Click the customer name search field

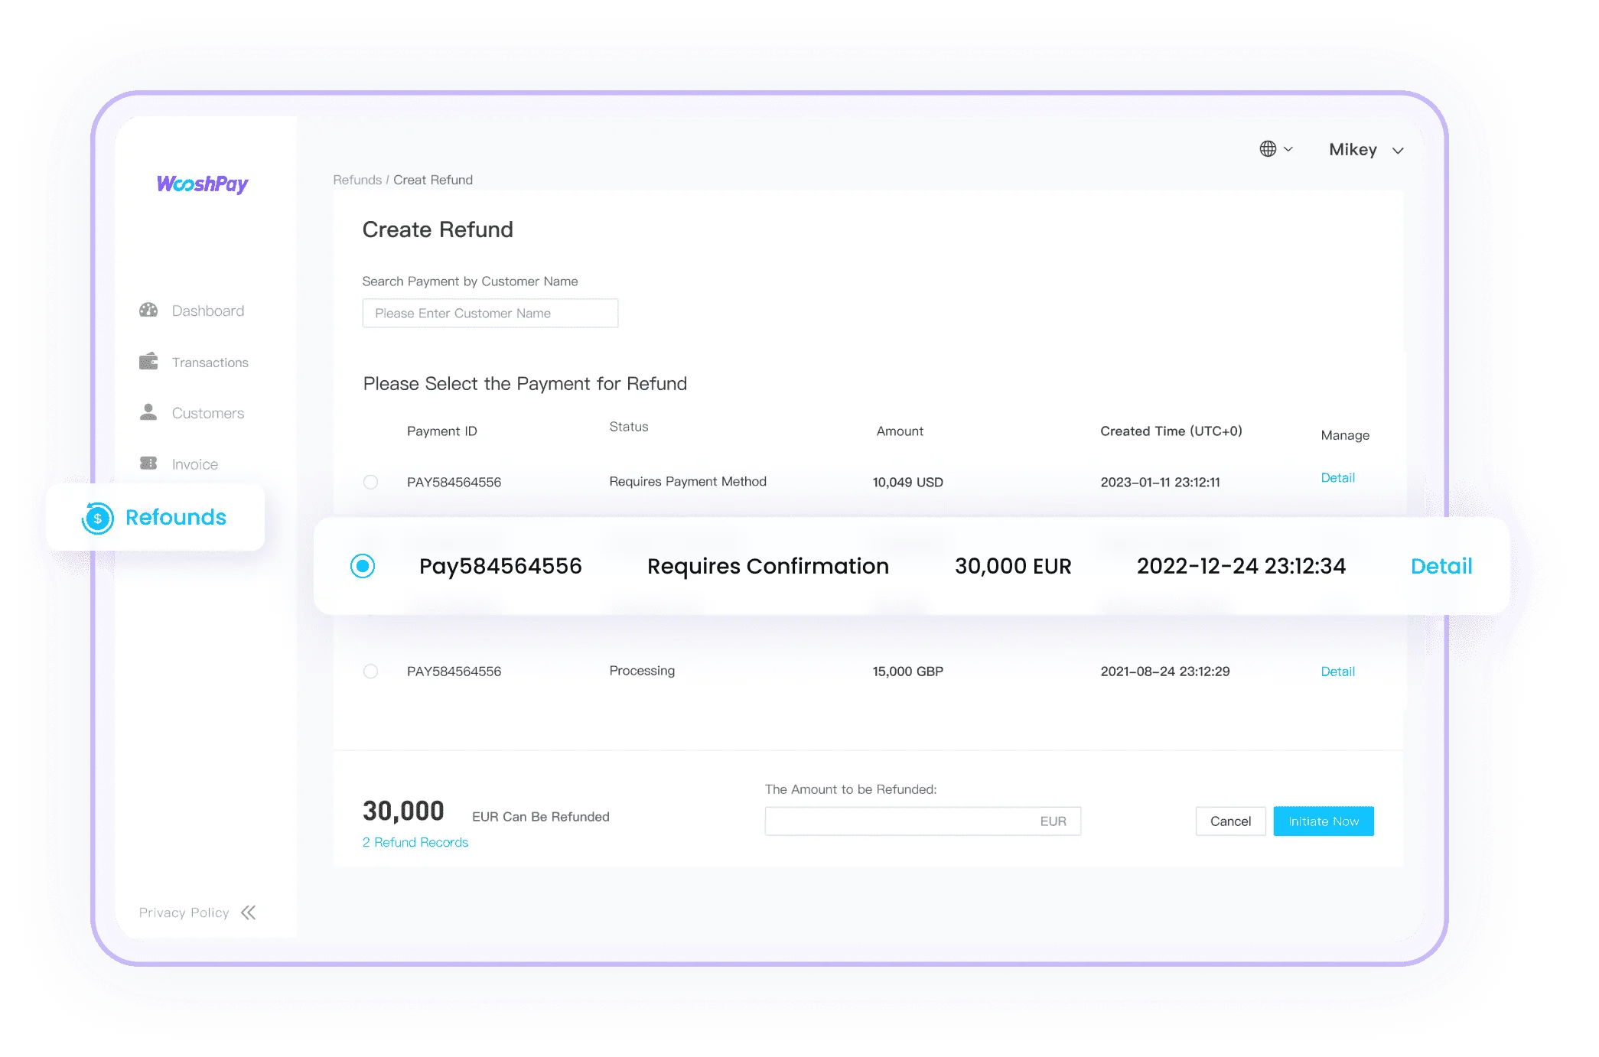pos(490,314)
